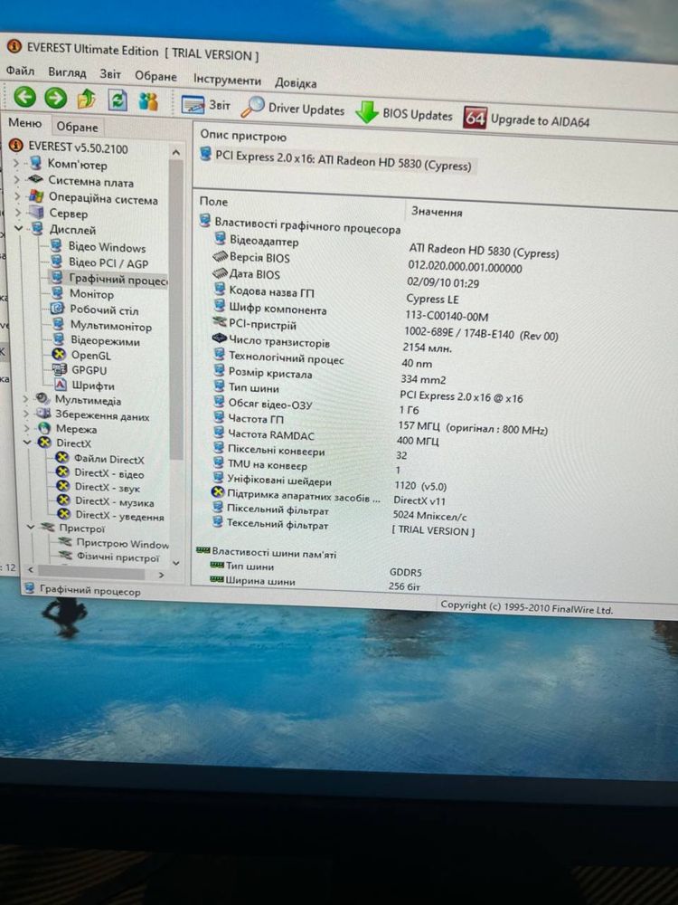Select the EVEREST v5.50.2100 root item
This screenshot has width=678, height=905.
coord(70,147)
